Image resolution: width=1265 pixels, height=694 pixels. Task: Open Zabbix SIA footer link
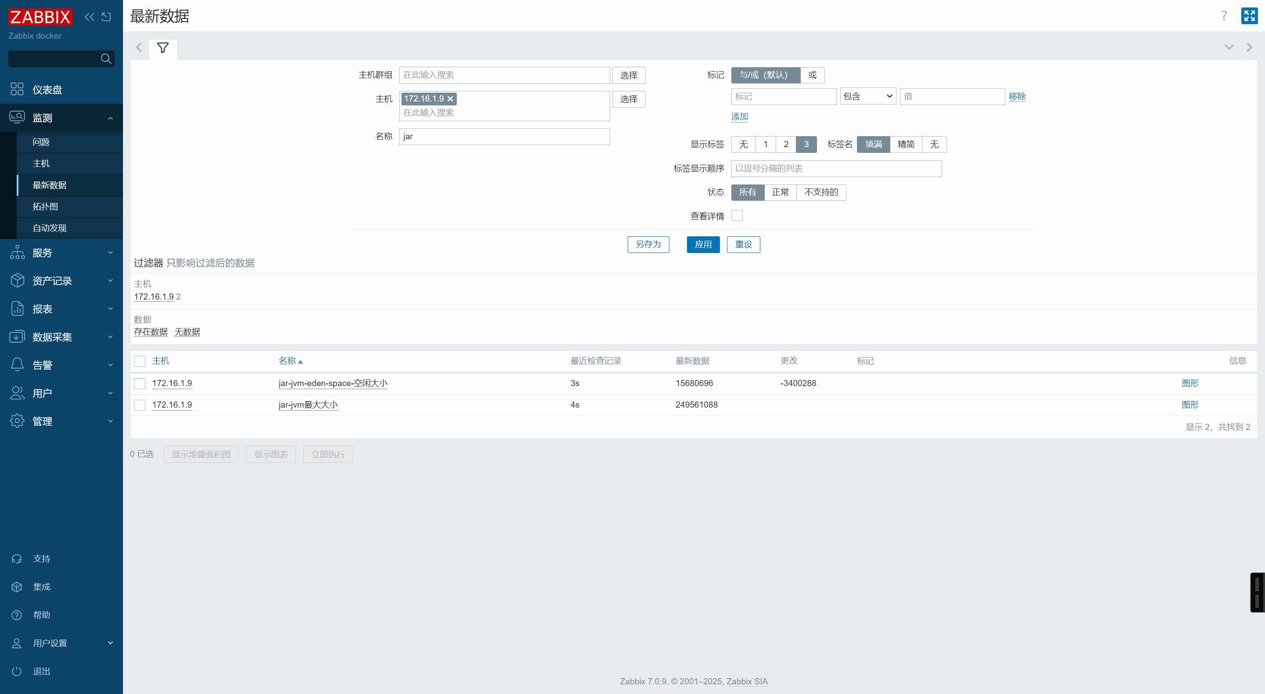pos(747,682)
